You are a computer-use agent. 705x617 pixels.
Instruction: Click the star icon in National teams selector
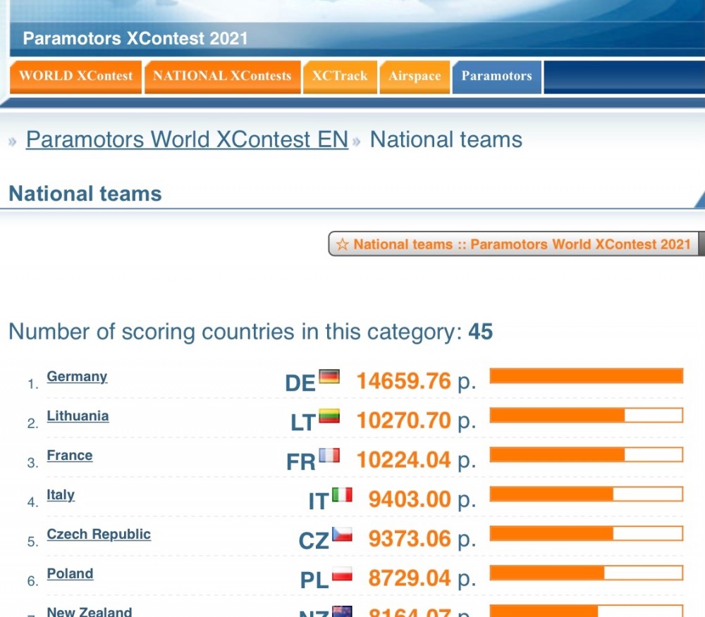click(x=342, y=244)
